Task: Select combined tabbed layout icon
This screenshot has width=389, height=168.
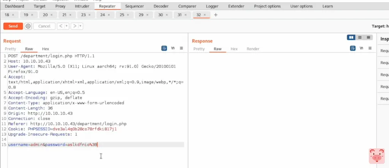Action: [368, 37]
